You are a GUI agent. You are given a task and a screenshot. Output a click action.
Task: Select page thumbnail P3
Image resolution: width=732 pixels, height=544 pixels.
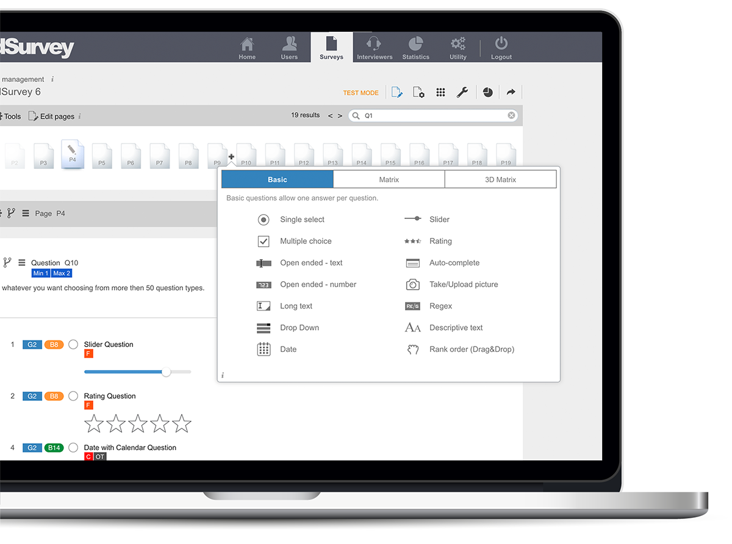click(43, 156)
